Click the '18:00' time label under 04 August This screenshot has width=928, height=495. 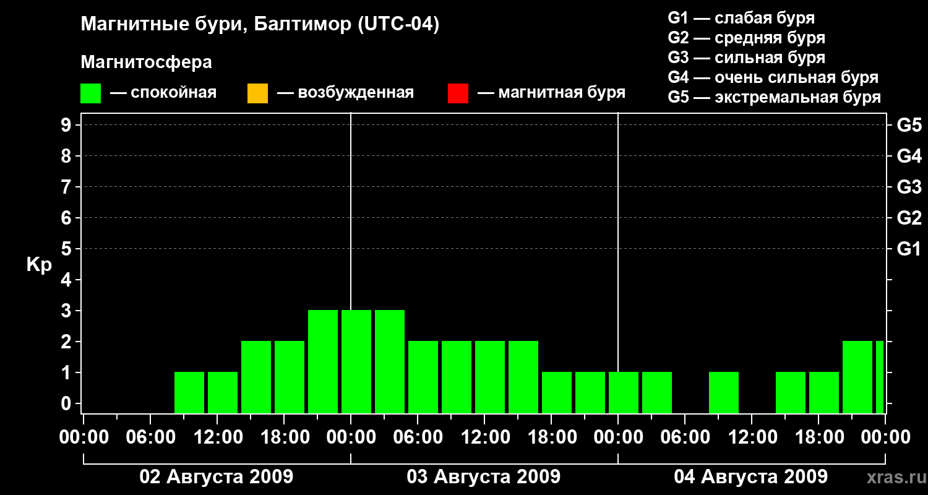click(818, 437)
